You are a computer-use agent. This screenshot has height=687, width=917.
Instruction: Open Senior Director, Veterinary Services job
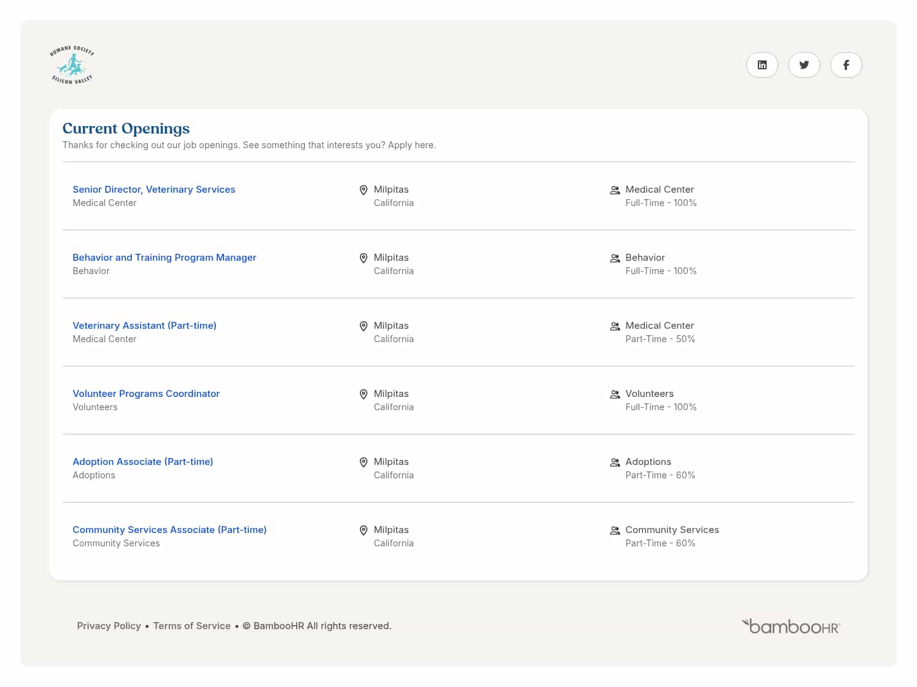[154, 190]
